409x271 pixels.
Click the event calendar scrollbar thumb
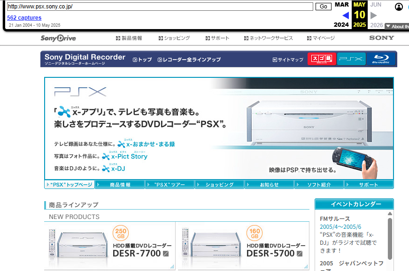[x=390, y=239]
